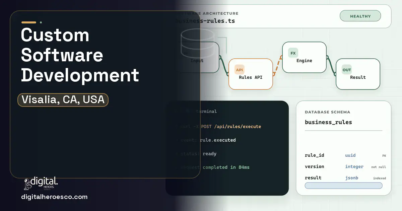Click the FX icon badge

pos(293,53)
